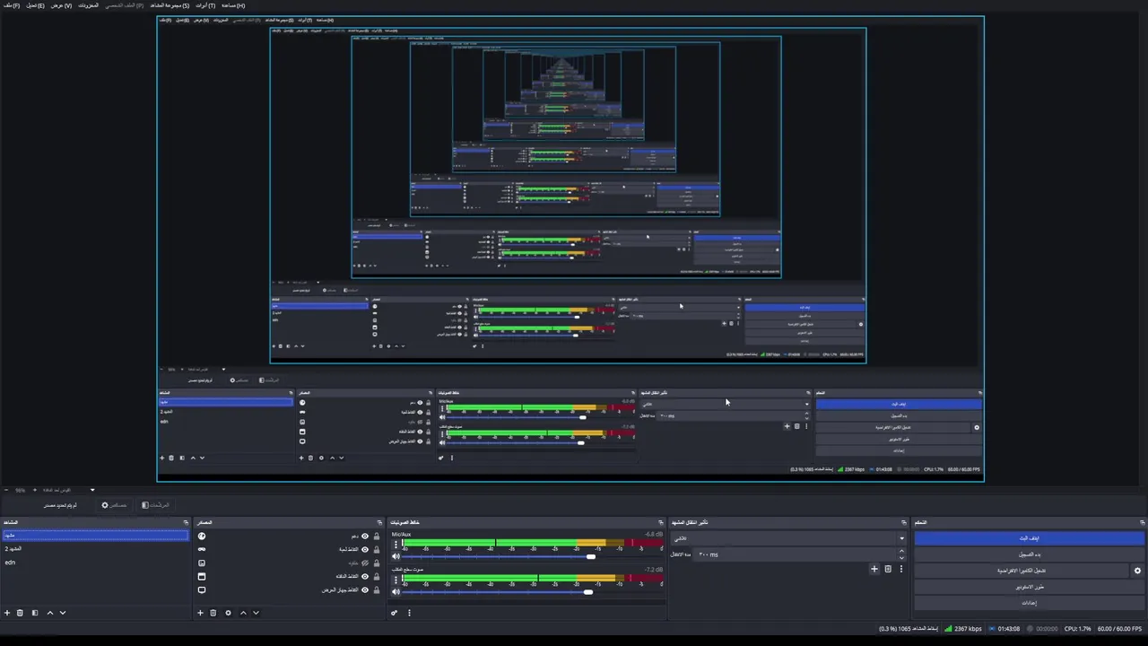Undock the Scene Transitions panel with its float icon
The image size is (1148, 646).
[x=904, y=522]
